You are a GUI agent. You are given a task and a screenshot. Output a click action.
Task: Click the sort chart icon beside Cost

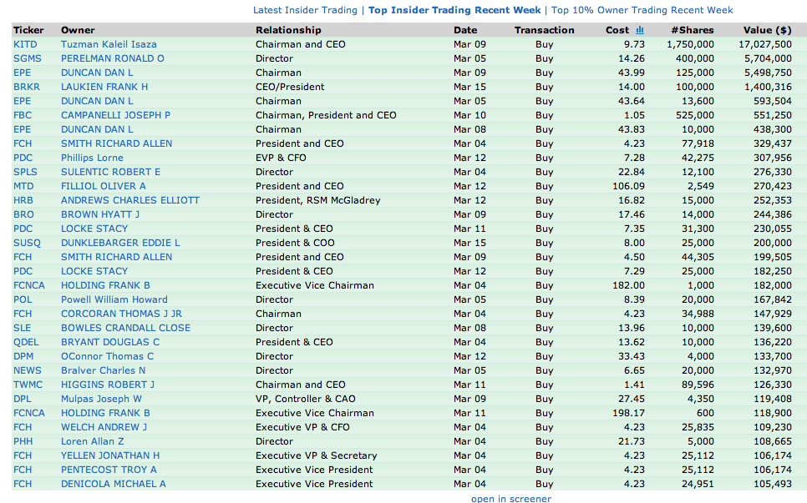[x=640, y=30]
